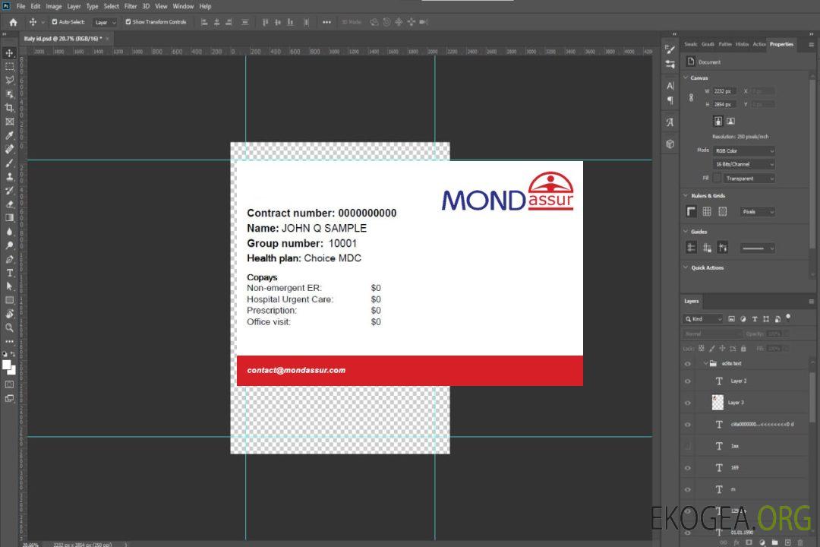Click the lock guides icon
This screenshot has width=820, height=547.
[722, 248]
